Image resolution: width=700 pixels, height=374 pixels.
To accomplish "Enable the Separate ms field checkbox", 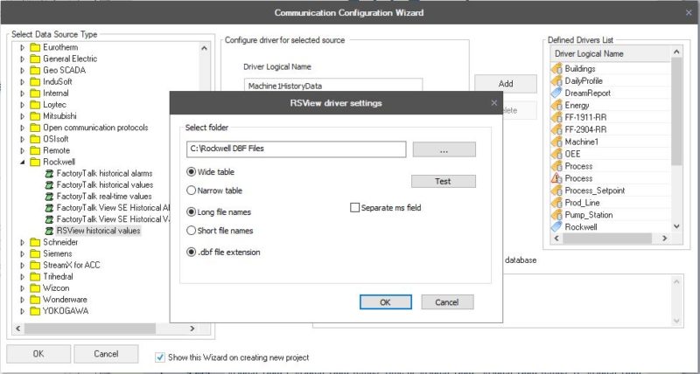I will [355, 208].
